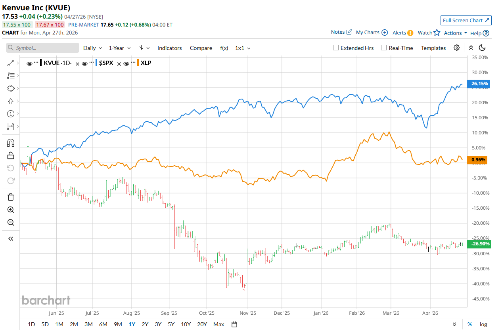
Task: Hide the XLP comparison line
Action: [126, 63]
